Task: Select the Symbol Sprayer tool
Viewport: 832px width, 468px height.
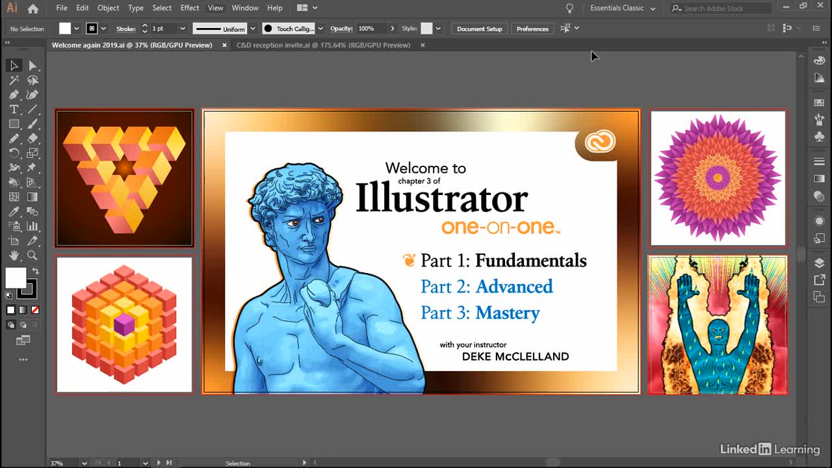Action: coord(14,226)
